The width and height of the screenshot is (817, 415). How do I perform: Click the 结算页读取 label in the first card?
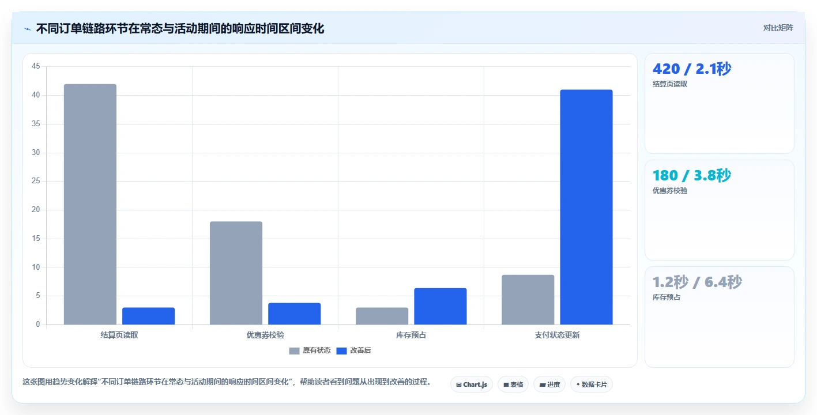670,84
